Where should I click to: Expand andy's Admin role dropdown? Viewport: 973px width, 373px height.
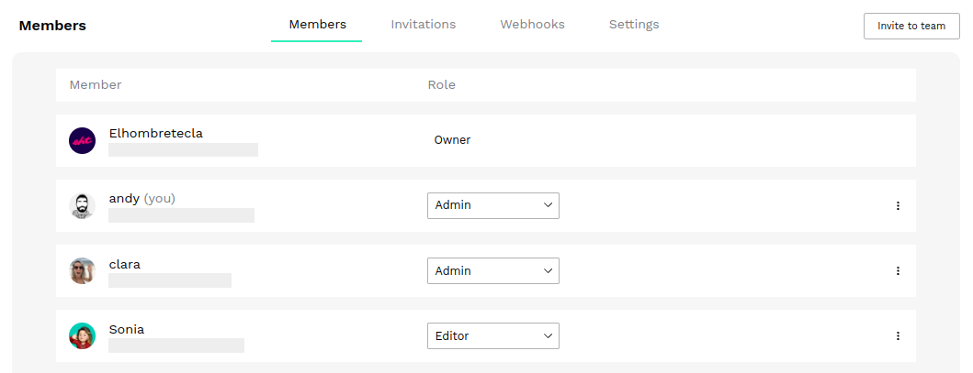(x=493, y=205)
